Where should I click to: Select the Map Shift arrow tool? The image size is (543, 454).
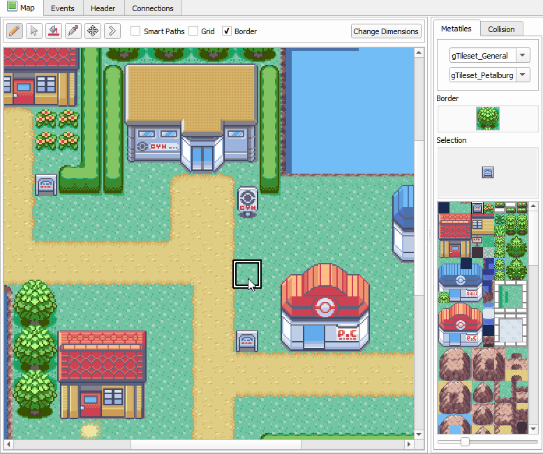coord(112,31)
